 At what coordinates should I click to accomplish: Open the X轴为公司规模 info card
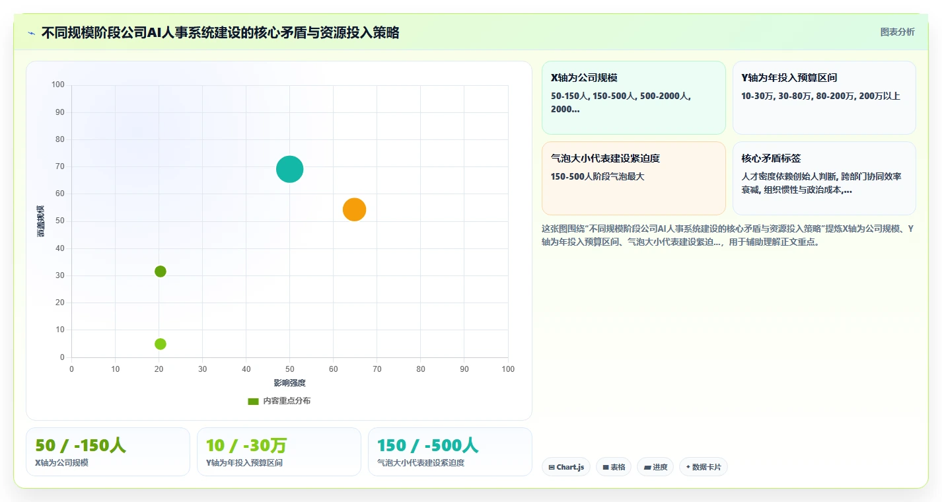pyautogui.click(x=634, y=98)
